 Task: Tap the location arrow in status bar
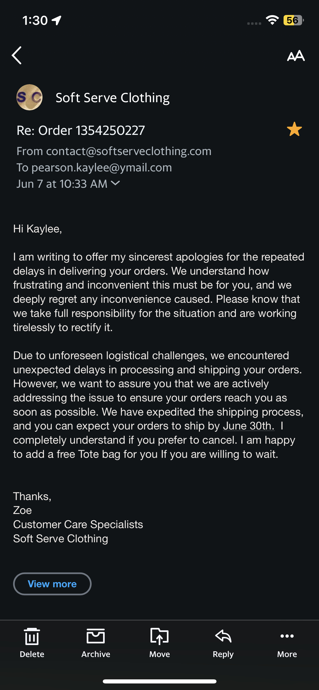click(56, 20)
